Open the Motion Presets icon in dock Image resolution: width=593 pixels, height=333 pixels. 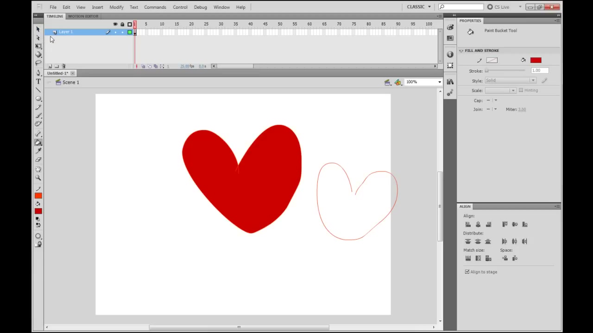point(450,92)
